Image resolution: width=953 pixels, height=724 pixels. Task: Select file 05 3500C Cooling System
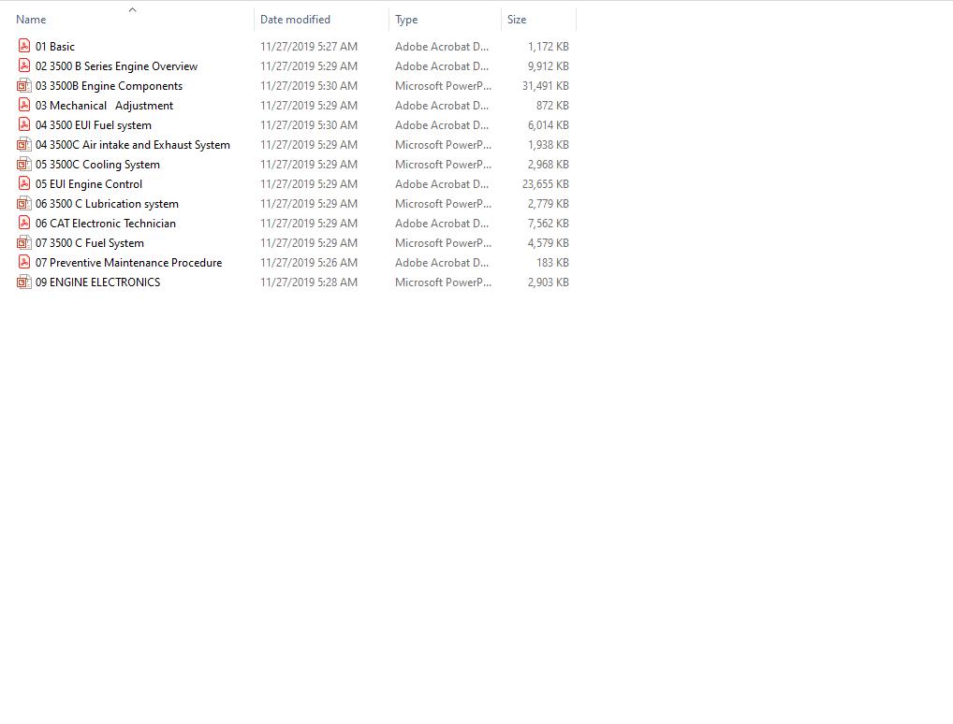click(97, 164)
